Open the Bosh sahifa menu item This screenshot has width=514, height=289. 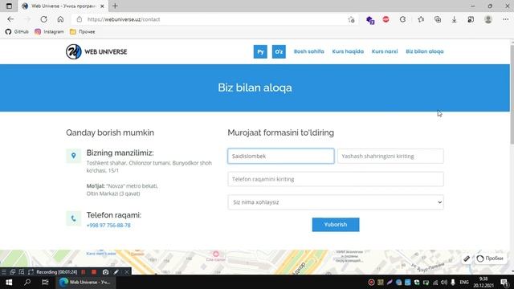pos(308,51)
